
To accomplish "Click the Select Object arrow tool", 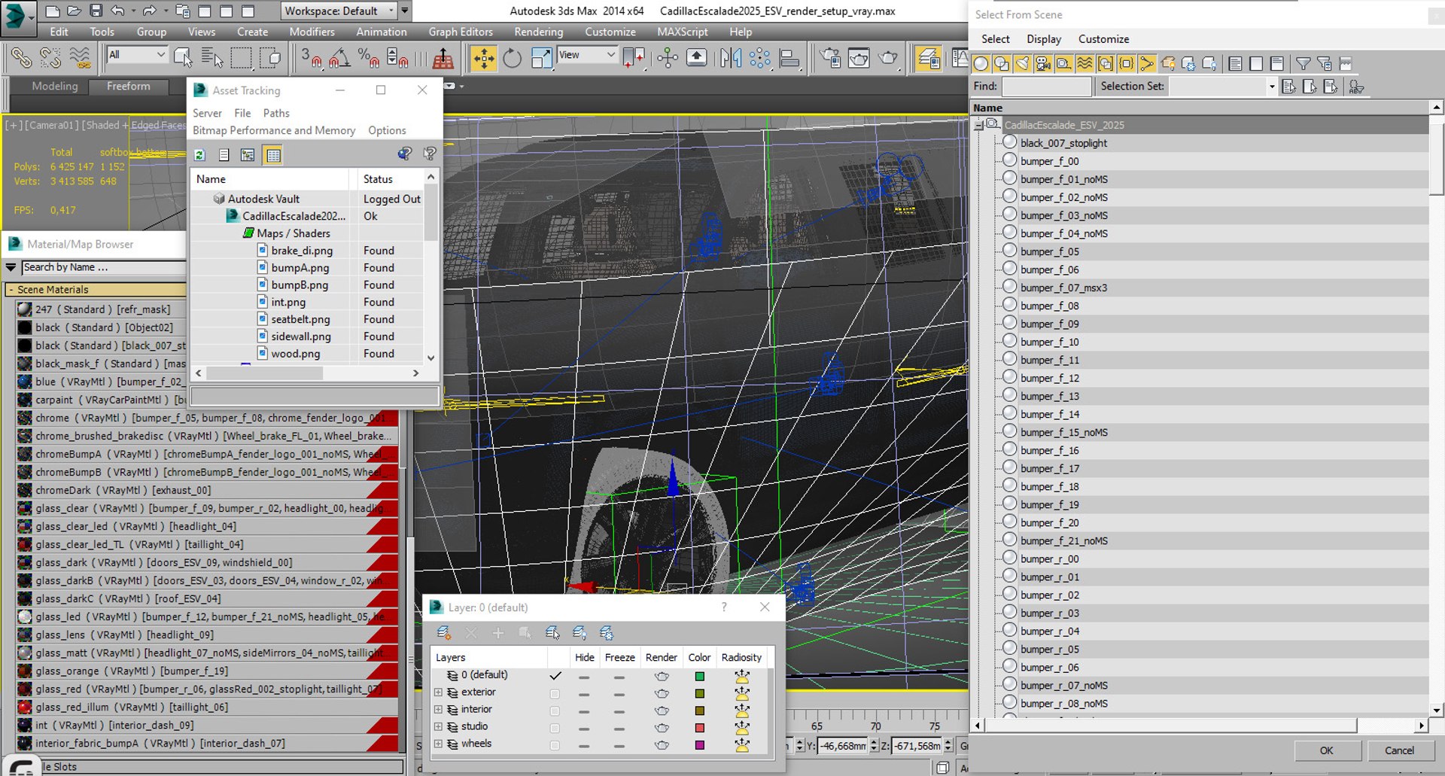I will pos(183,56).
